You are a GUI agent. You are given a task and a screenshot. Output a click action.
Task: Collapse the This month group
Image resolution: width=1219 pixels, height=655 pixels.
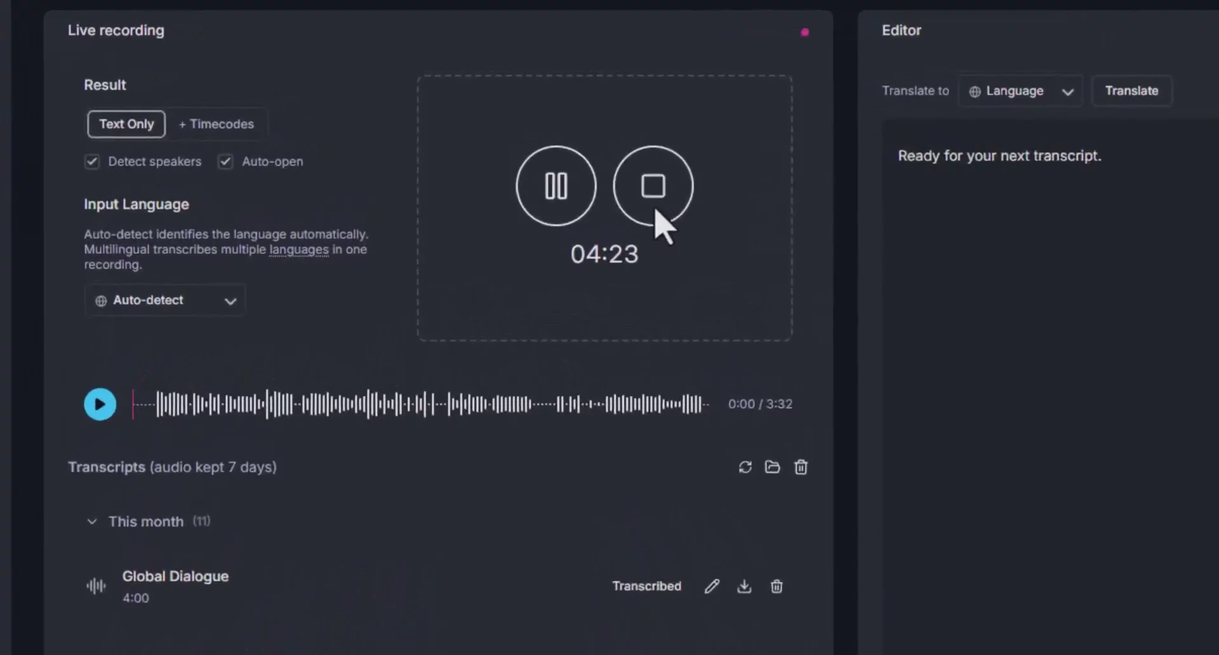click(x=92, y=522)
